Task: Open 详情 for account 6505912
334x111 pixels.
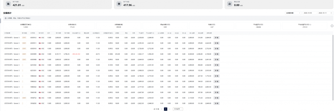Action: pos(217,37)
